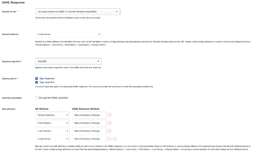The image size is (257, 158).
Task: Click the Encrypt the SAML assertion label
Action: 53,98
